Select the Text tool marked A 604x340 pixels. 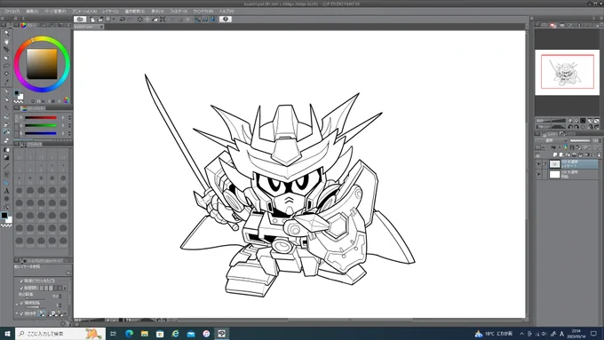[x=6, y=191]
